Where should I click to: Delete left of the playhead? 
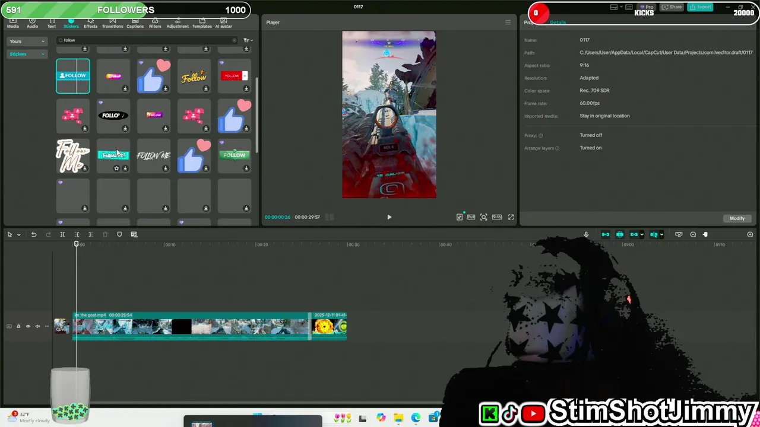coord(77,235)
